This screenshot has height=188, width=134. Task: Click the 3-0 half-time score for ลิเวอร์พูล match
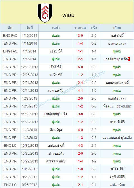point(94,130)
